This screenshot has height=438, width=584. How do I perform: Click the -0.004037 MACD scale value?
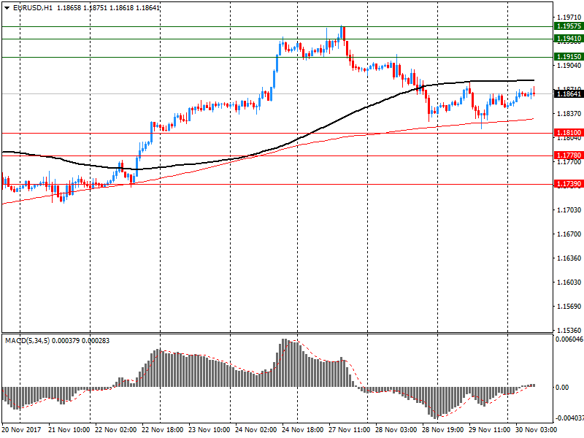click(569, 418)
